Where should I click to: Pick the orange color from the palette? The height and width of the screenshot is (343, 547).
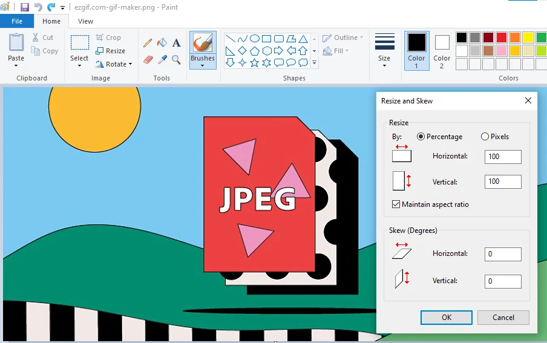515,38
